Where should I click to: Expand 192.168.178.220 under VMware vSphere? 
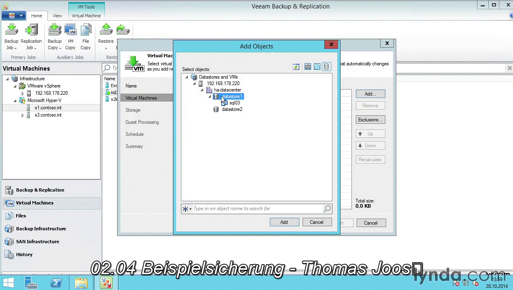point(23,93)
